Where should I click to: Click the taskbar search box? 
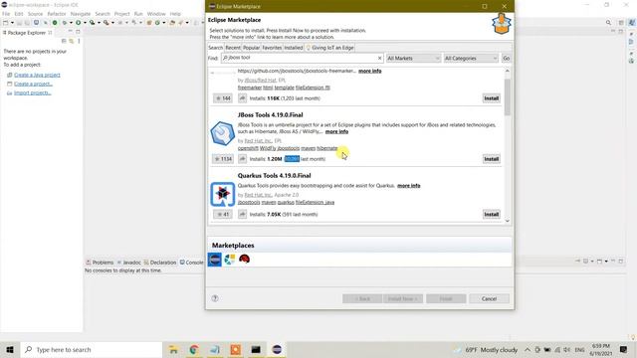coord(91,349)
